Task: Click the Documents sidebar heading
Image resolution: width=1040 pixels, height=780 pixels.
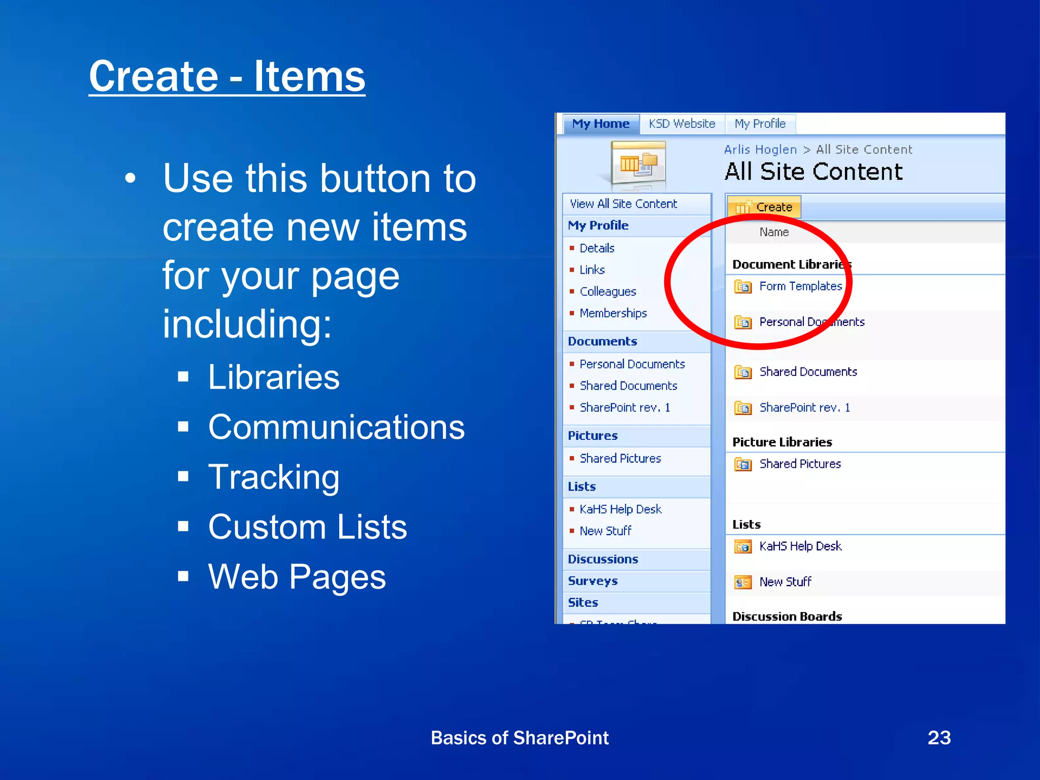Action: (602, 341)
